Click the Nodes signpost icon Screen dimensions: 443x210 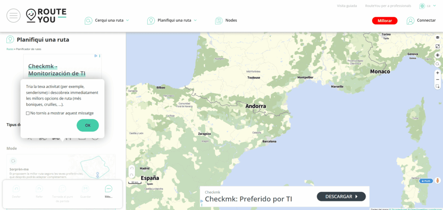point(218,21)
